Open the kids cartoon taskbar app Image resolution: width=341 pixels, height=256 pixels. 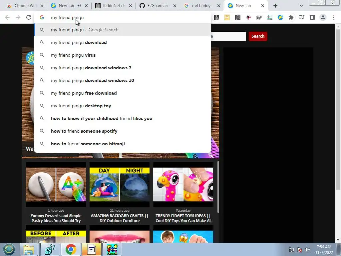[x=113, y=249]
